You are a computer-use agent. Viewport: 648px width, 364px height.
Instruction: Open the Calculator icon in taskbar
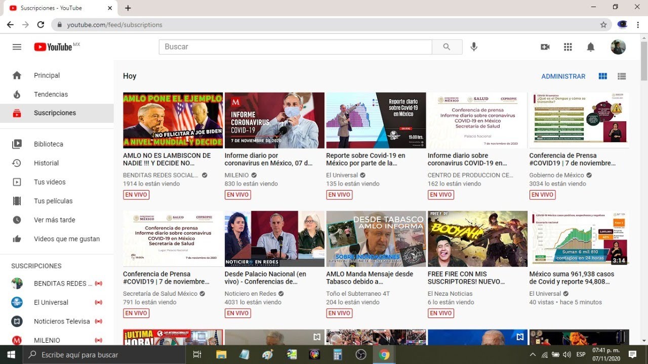pos(338,354)
